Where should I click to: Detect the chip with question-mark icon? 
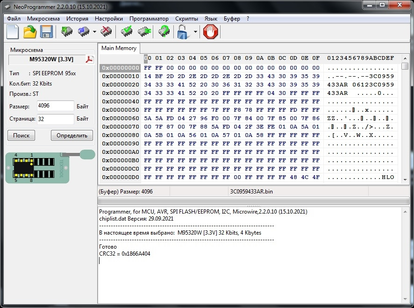click(x=164, y=32)
